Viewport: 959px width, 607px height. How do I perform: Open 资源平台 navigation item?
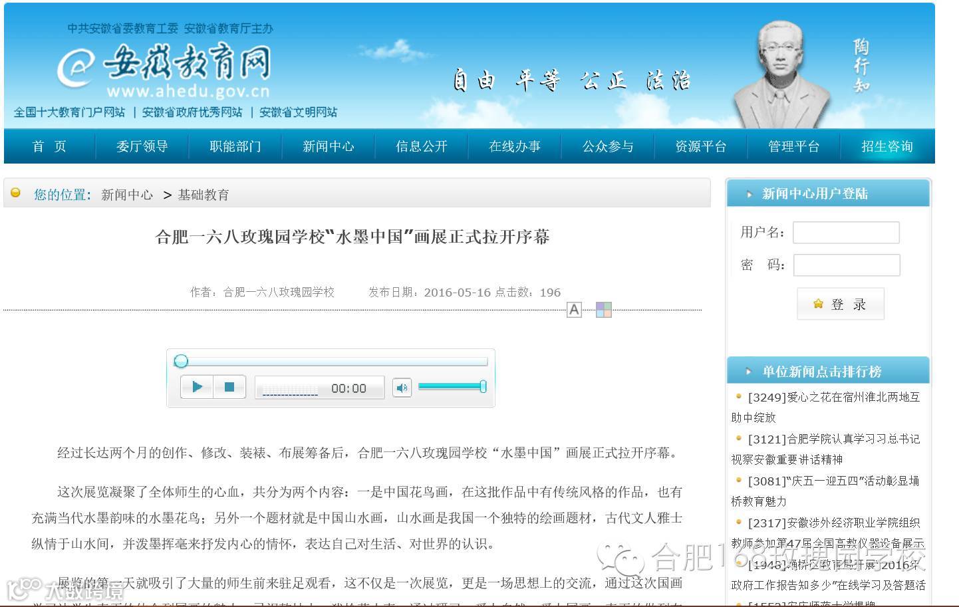pos(701,146)
